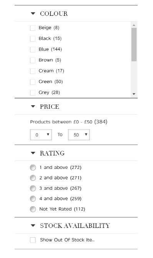Open the maximum price dropdown showing 50

[x=79, y=135]
